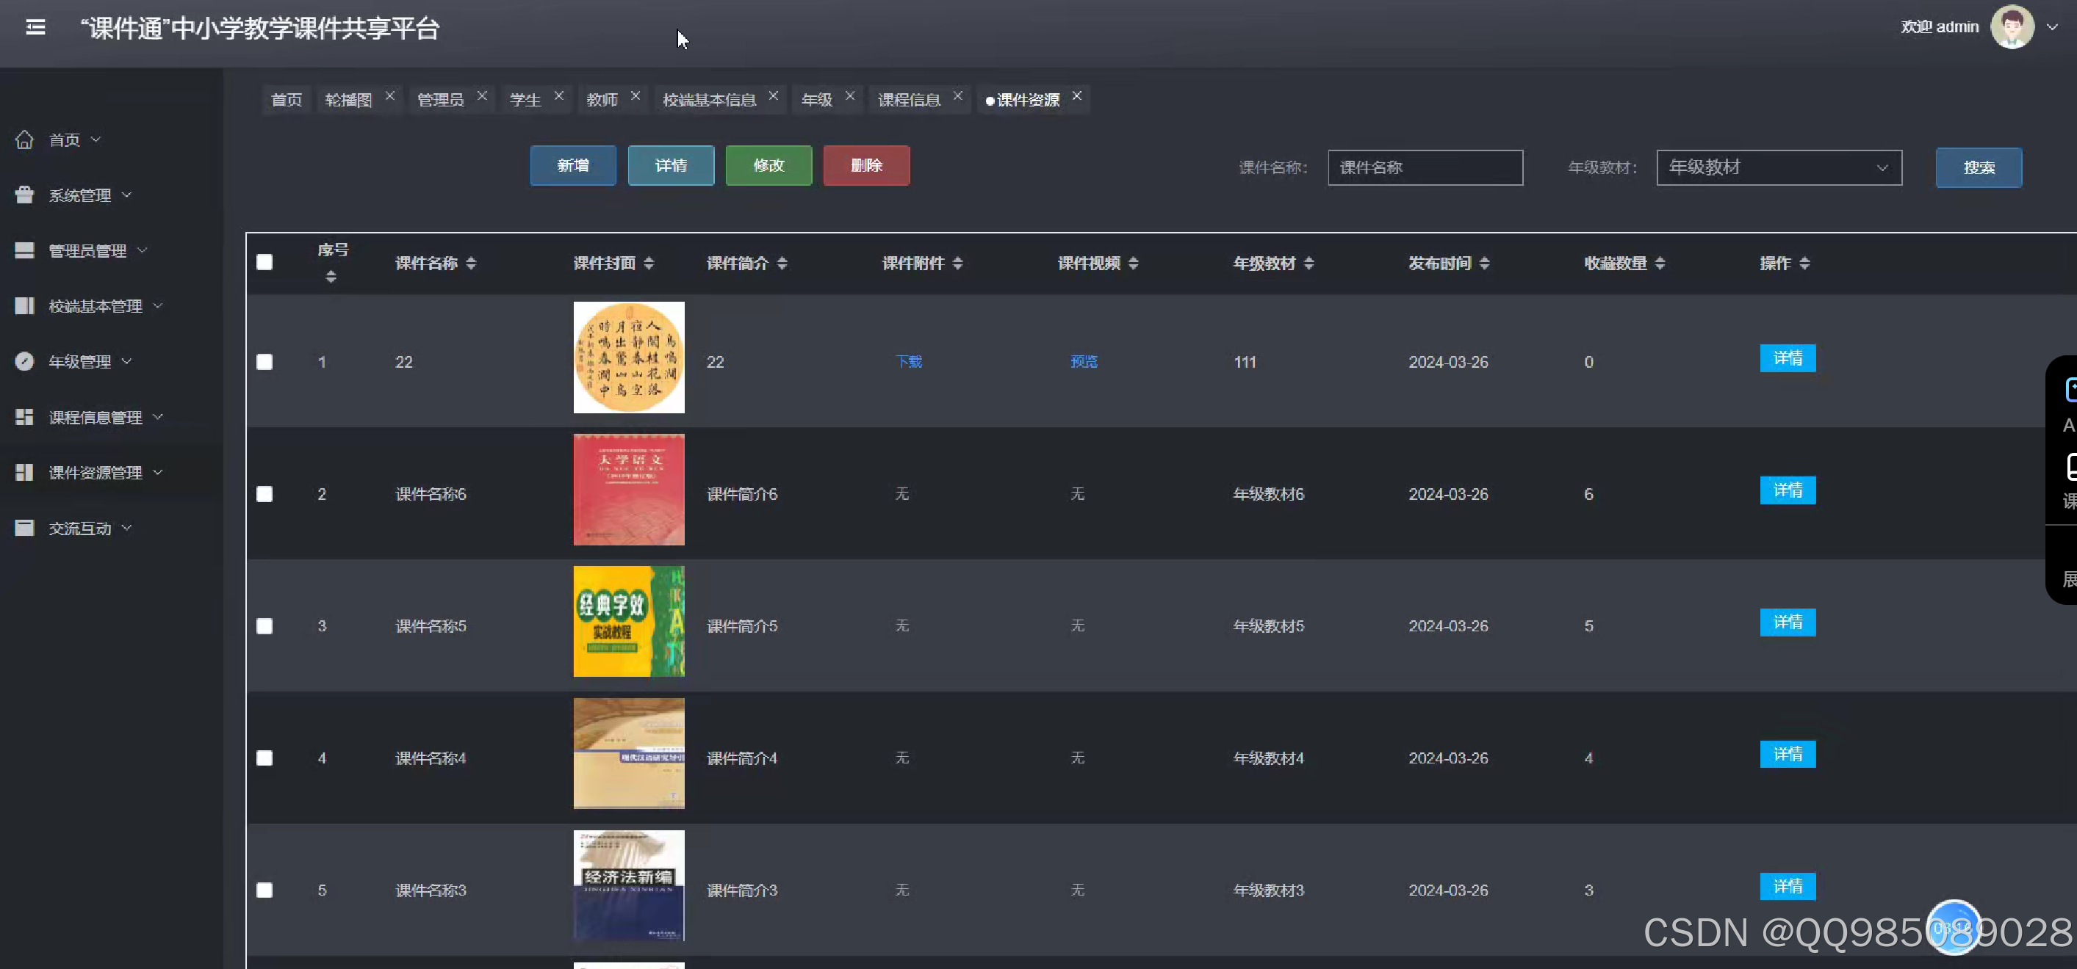Switch to the 学生 tab
The width and height of the screenshot is (2077, 969).
coord(525,98)
